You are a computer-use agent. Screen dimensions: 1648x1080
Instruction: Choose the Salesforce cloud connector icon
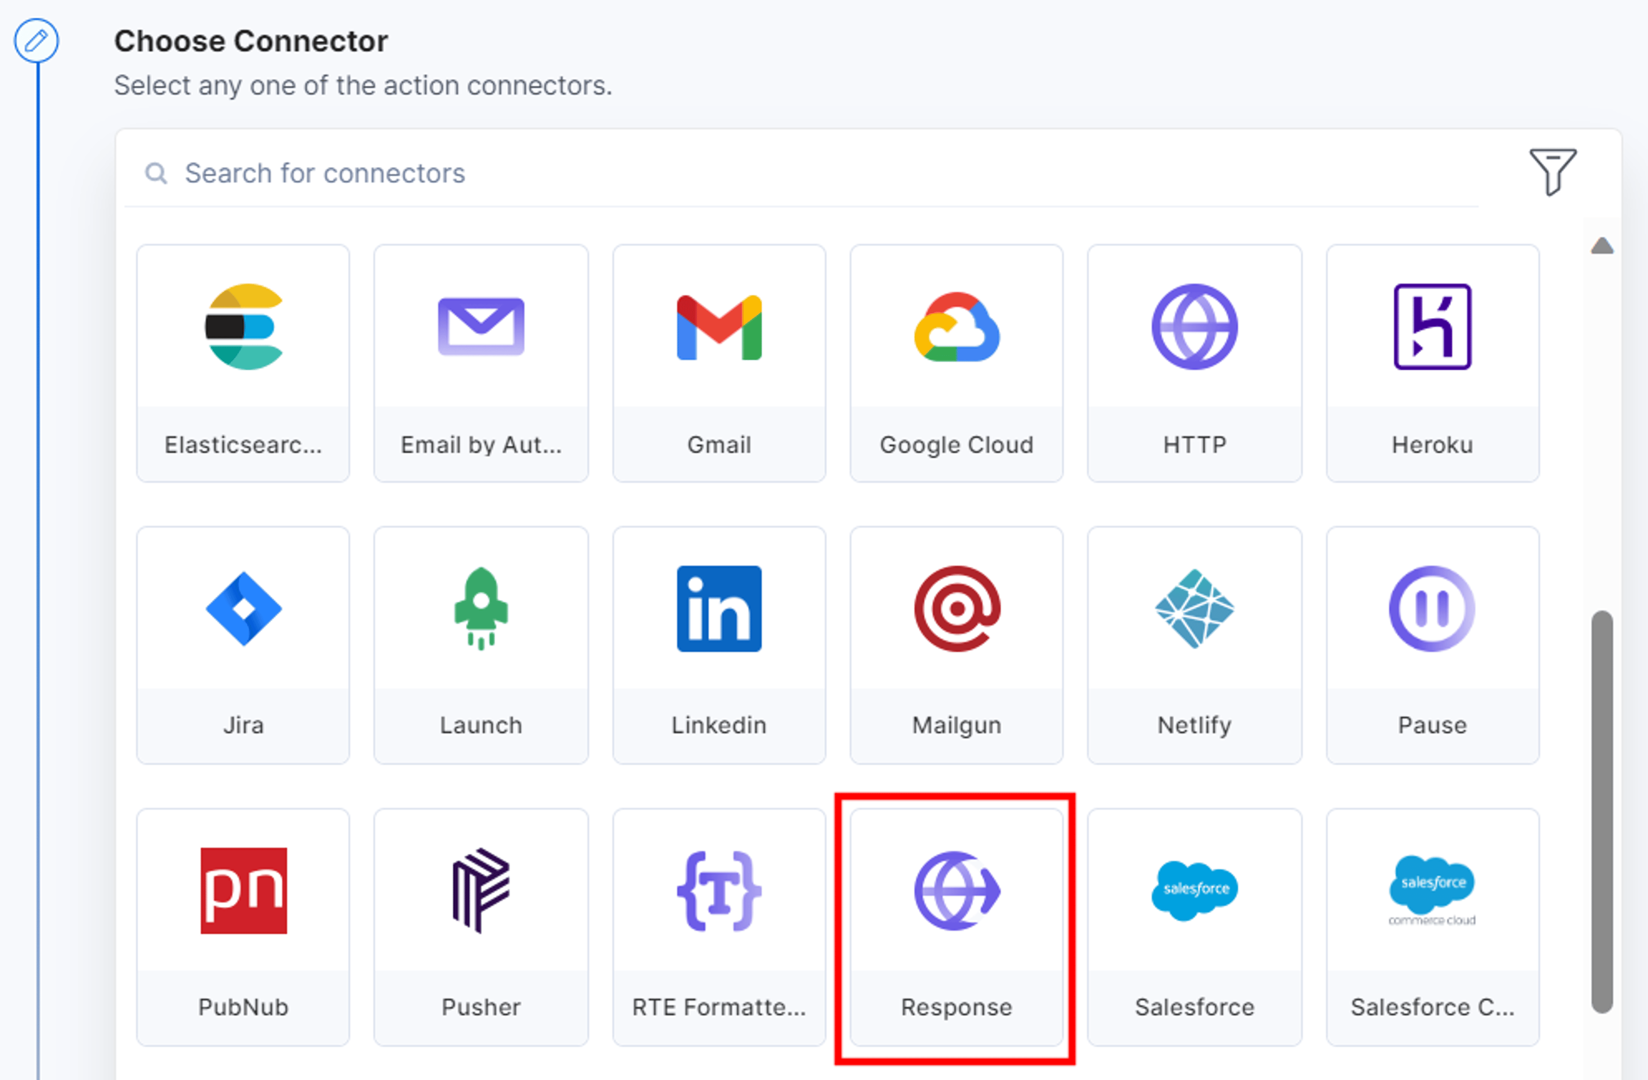1194,890
